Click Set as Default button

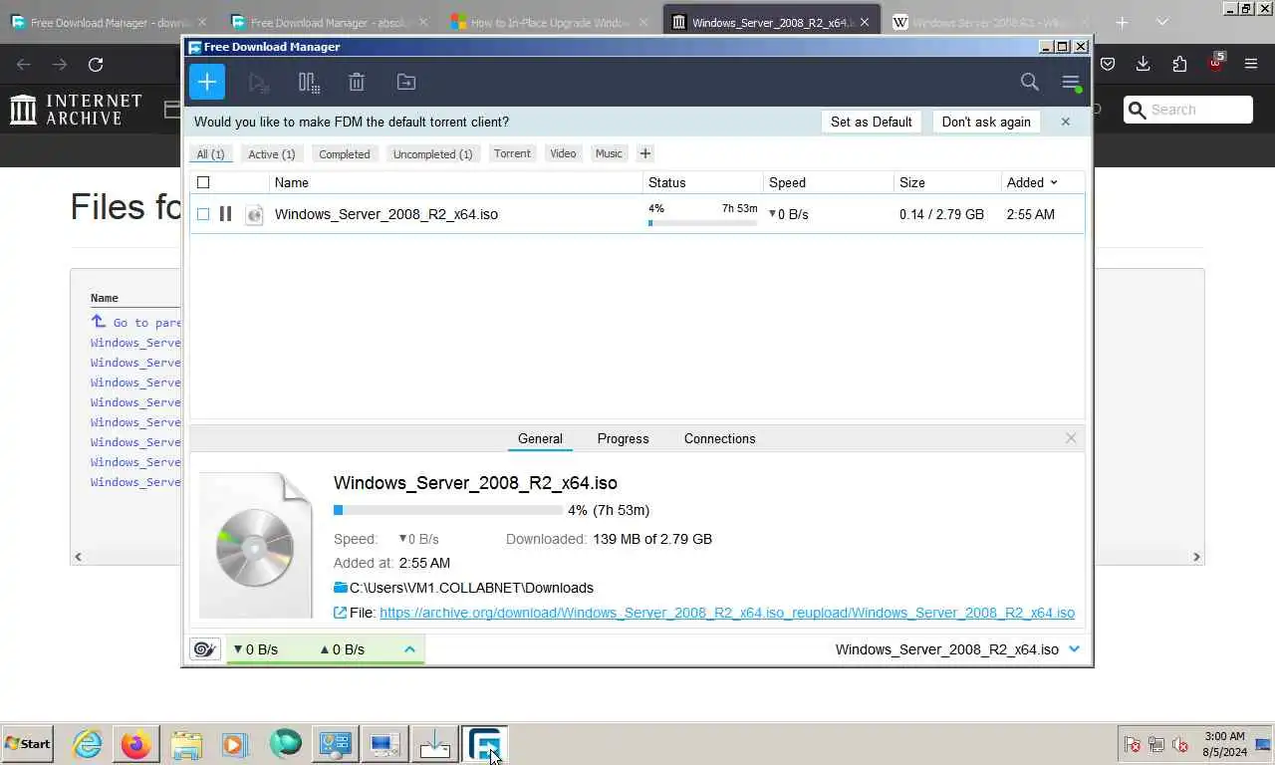(871, 122)
